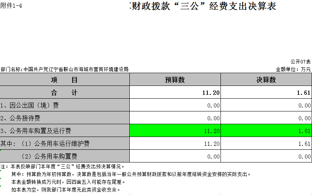Click the 部门名称 line with 海城市营商环境建设局
The image size is (312, 195).
click(64, 69)
